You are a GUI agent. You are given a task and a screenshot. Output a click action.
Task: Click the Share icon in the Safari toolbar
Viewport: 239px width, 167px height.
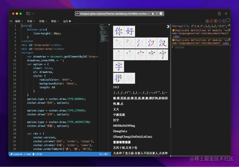(219, 13)
